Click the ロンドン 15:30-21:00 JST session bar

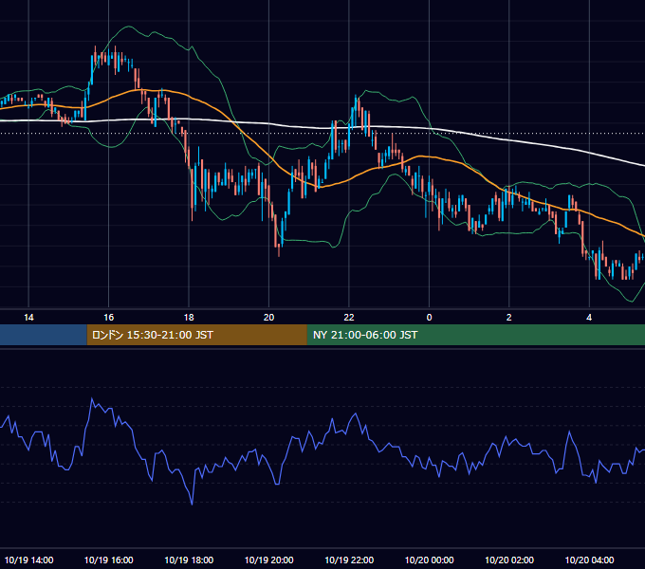(x=196, y=335)
